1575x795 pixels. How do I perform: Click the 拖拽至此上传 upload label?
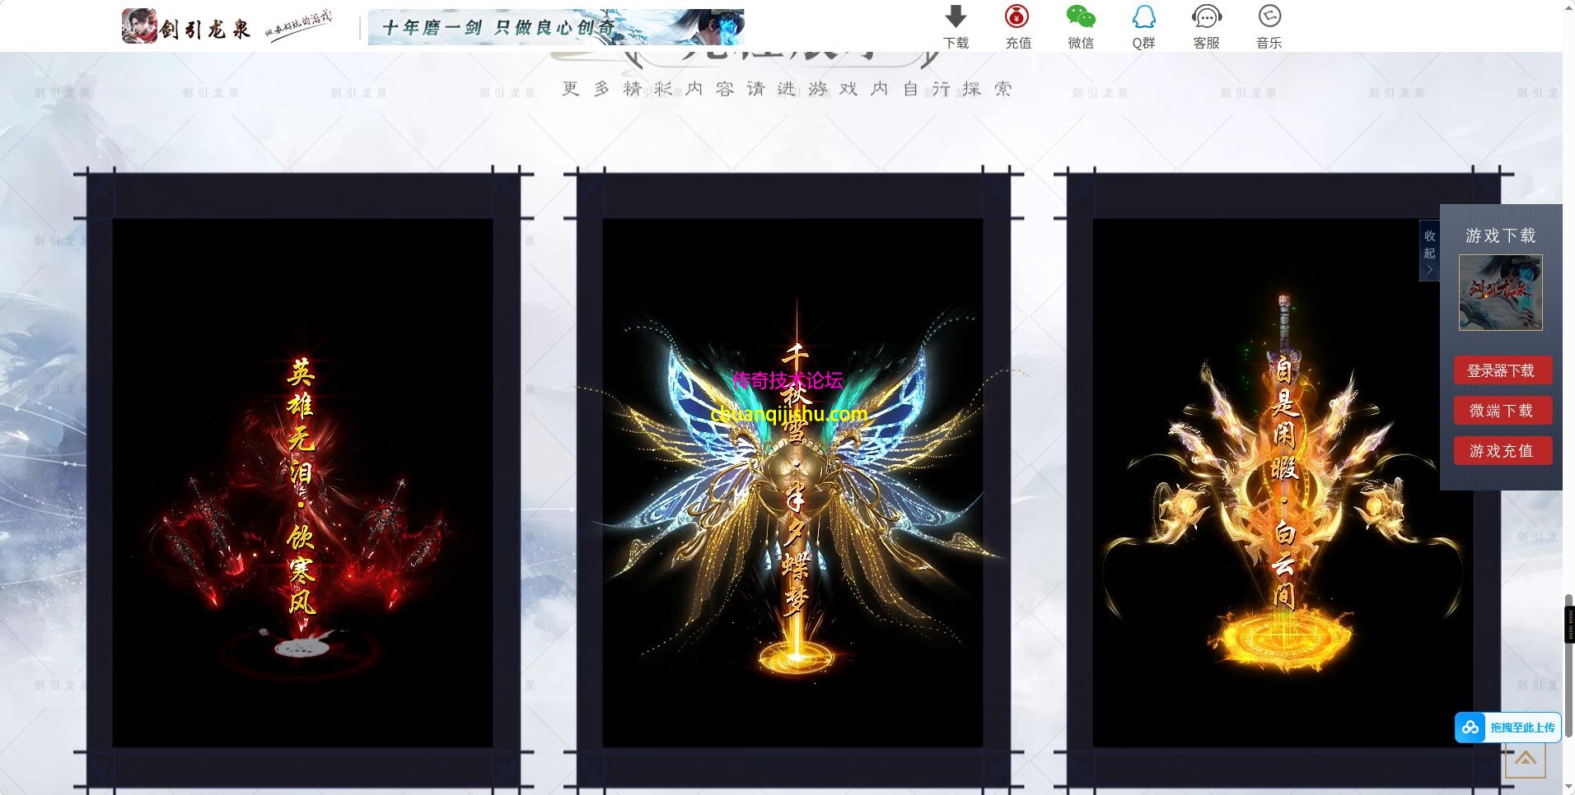tap(1521, 728)
